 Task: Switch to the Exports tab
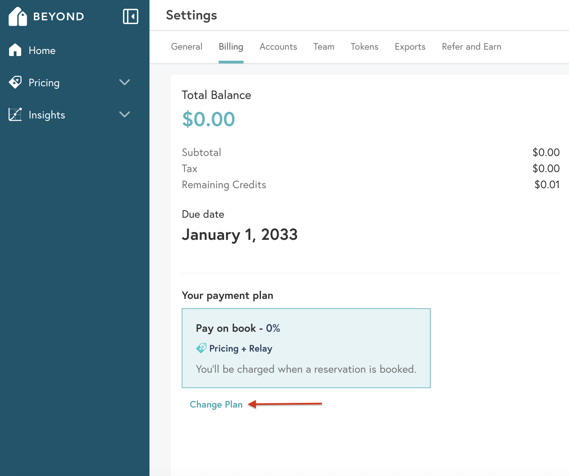[410, 47]
